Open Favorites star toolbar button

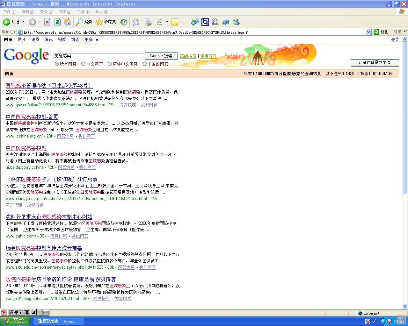(x=106, y=22)
